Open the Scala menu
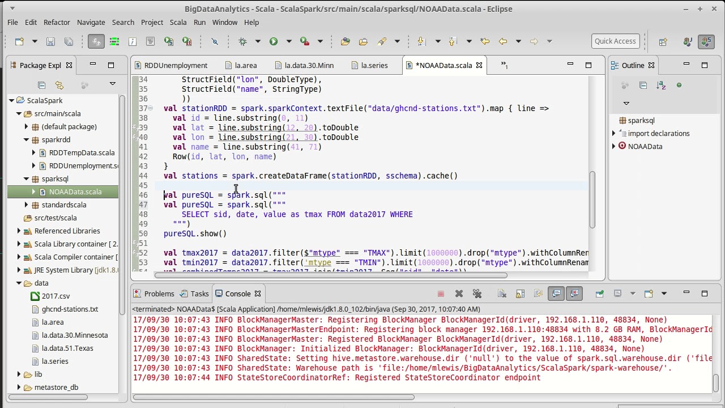Image resolution: width=725 pixels, height=408 pixels. [x=178, y=22]
